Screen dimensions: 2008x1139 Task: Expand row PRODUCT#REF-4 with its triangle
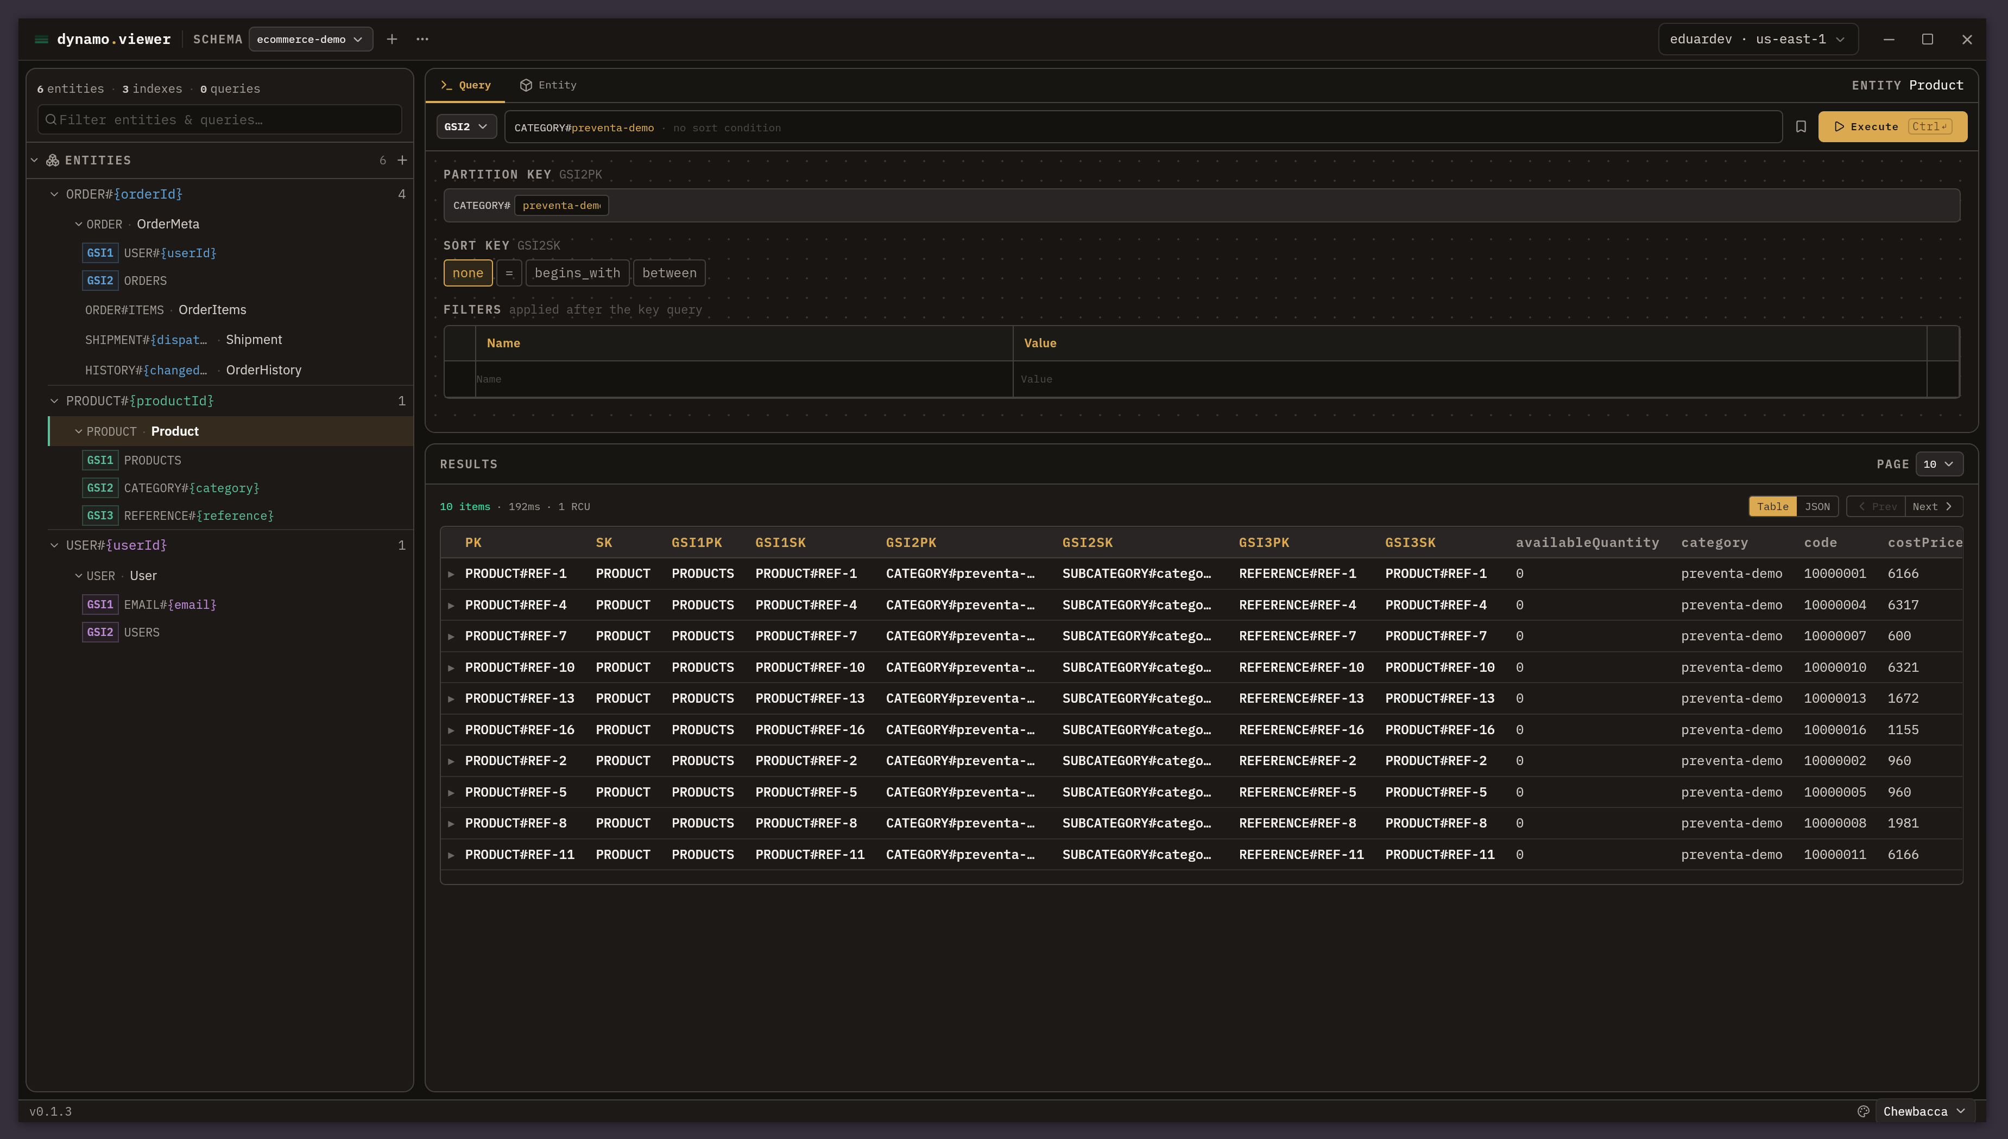tap(452, 606)
